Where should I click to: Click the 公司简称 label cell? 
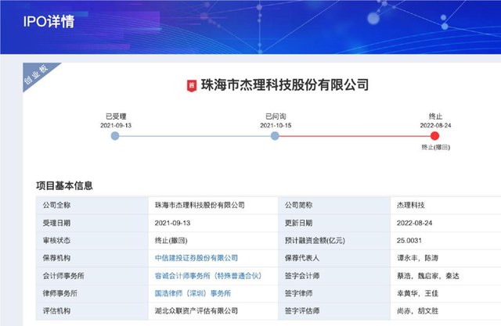(x=334, y=205)
